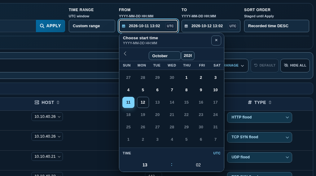
Task: Sort by the HOST column arrows
Action: coord(58,102)
